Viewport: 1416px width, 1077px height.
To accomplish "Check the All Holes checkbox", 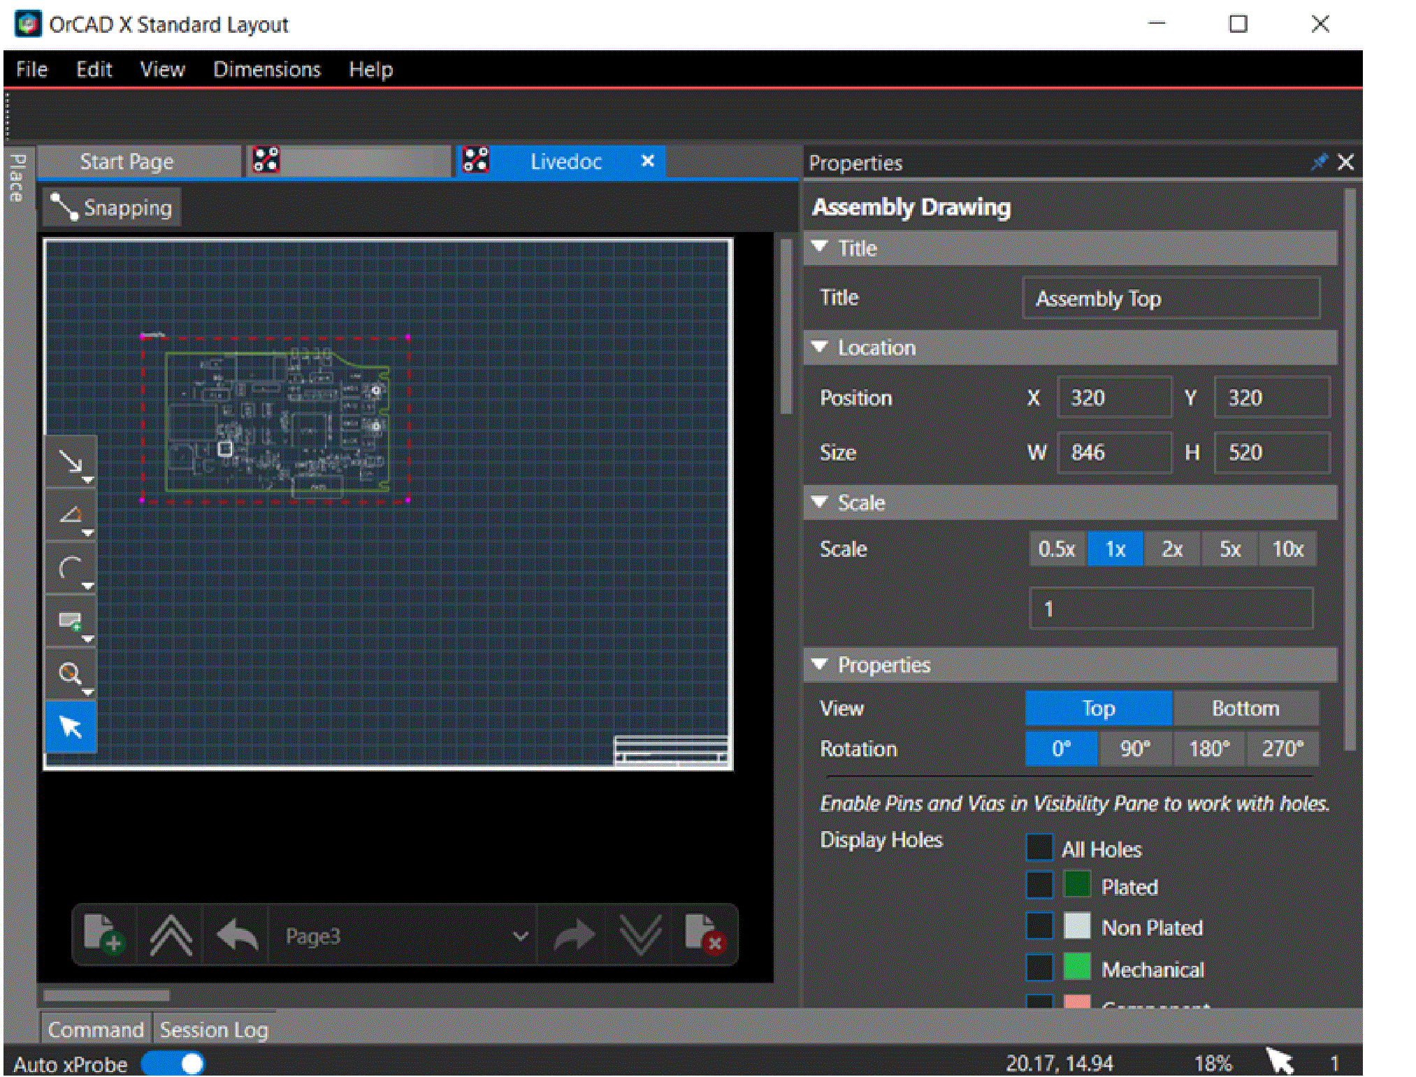I will click(x=1039, y=848).
